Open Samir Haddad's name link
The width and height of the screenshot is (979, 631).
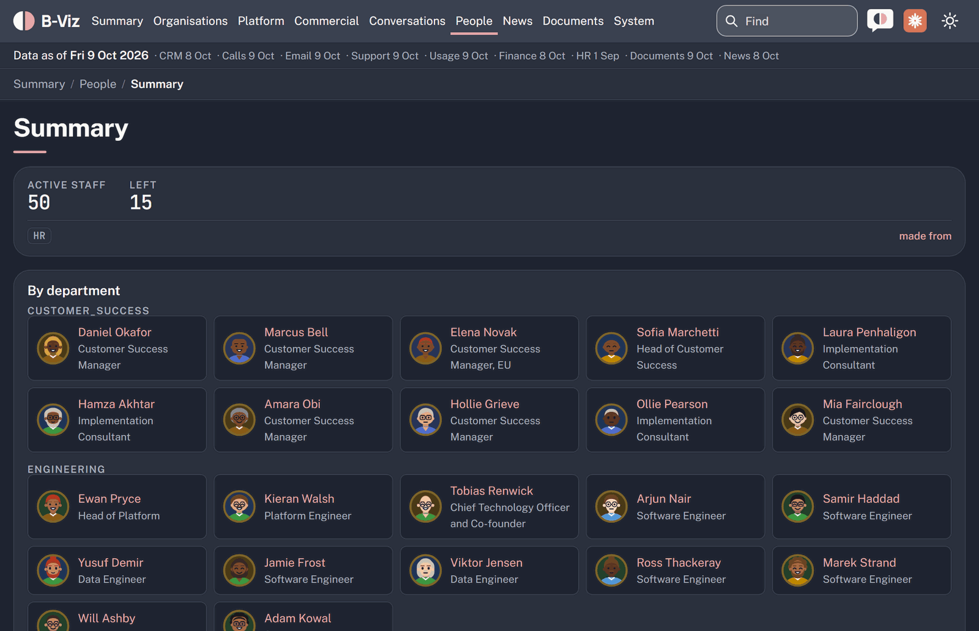[x=861, y=499]
